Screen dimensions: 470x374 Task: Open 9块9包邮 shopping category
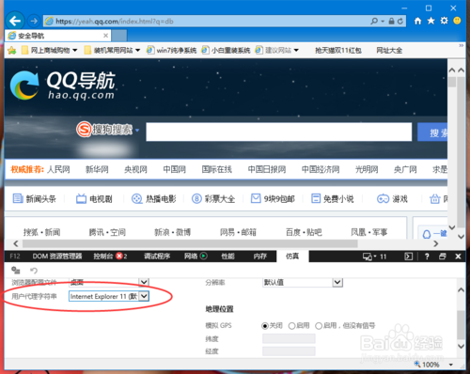pos(273,198)
